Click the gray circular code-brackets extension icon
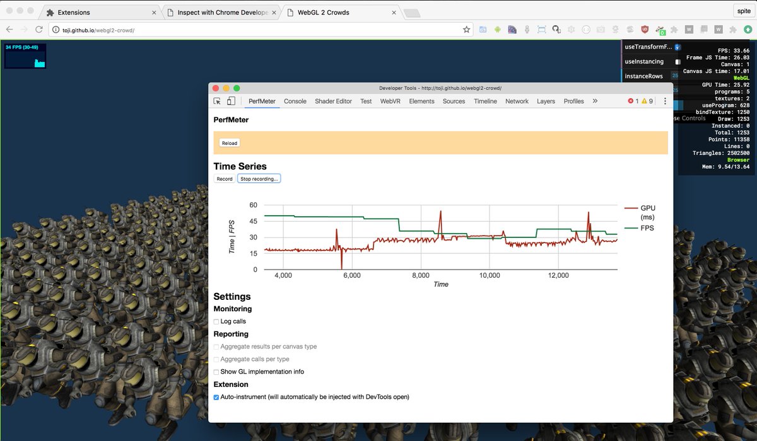This screenshot has height=441, width=757. click(586, 30)
